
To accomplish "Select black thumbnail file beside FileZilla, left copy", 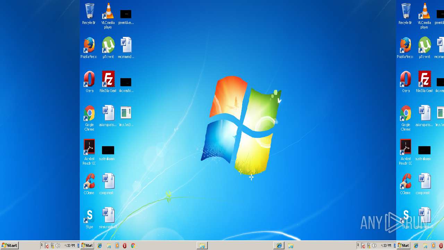I will pyautogui.click(x=126, y=85).
